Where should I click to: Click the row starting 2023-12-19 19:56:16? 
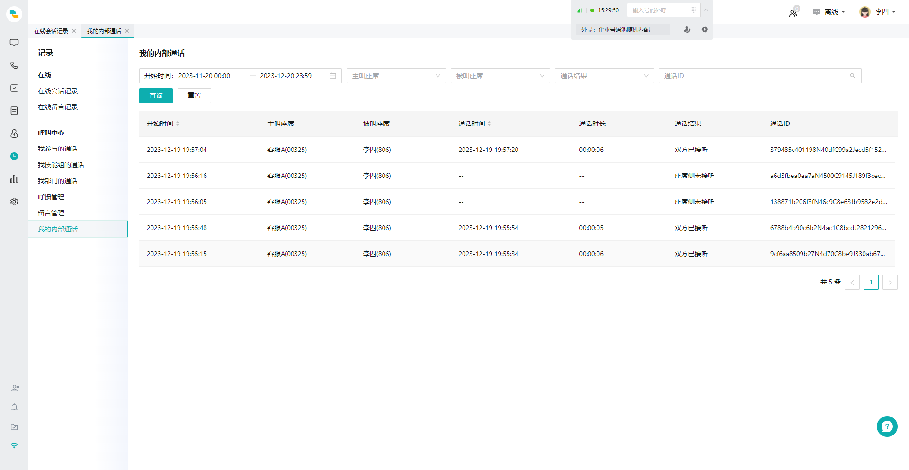[x=518, y=176]
